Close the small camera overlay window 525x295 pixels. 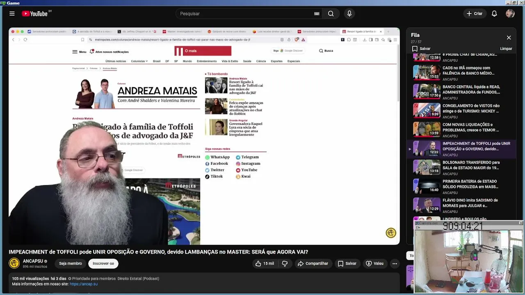tap(521, 223)
